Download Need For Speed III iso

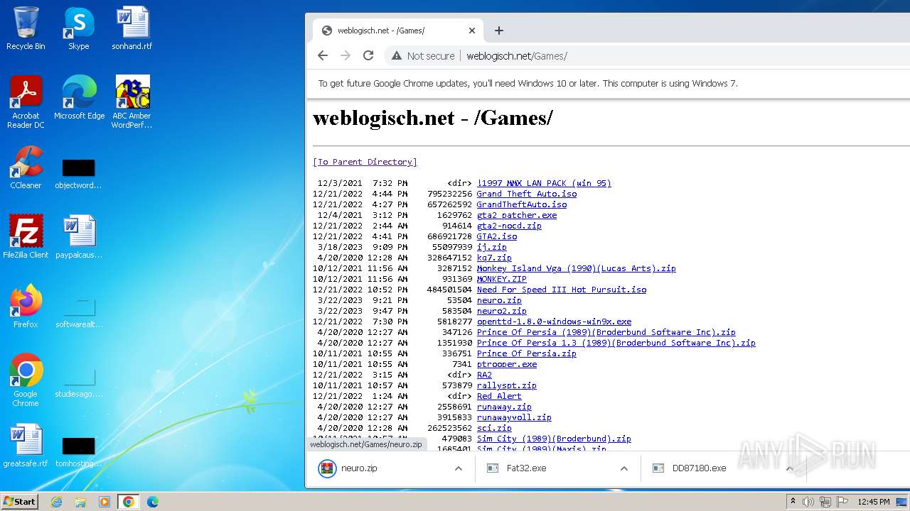(562, 290)
